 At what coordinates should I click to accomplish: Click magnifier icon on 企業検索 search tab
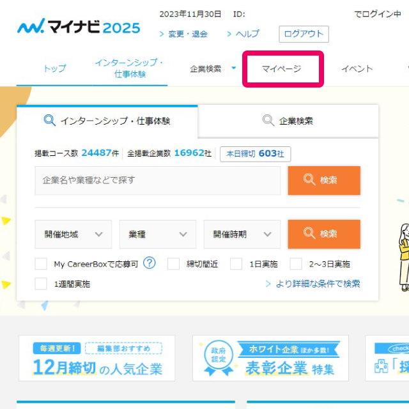[268, 120]
